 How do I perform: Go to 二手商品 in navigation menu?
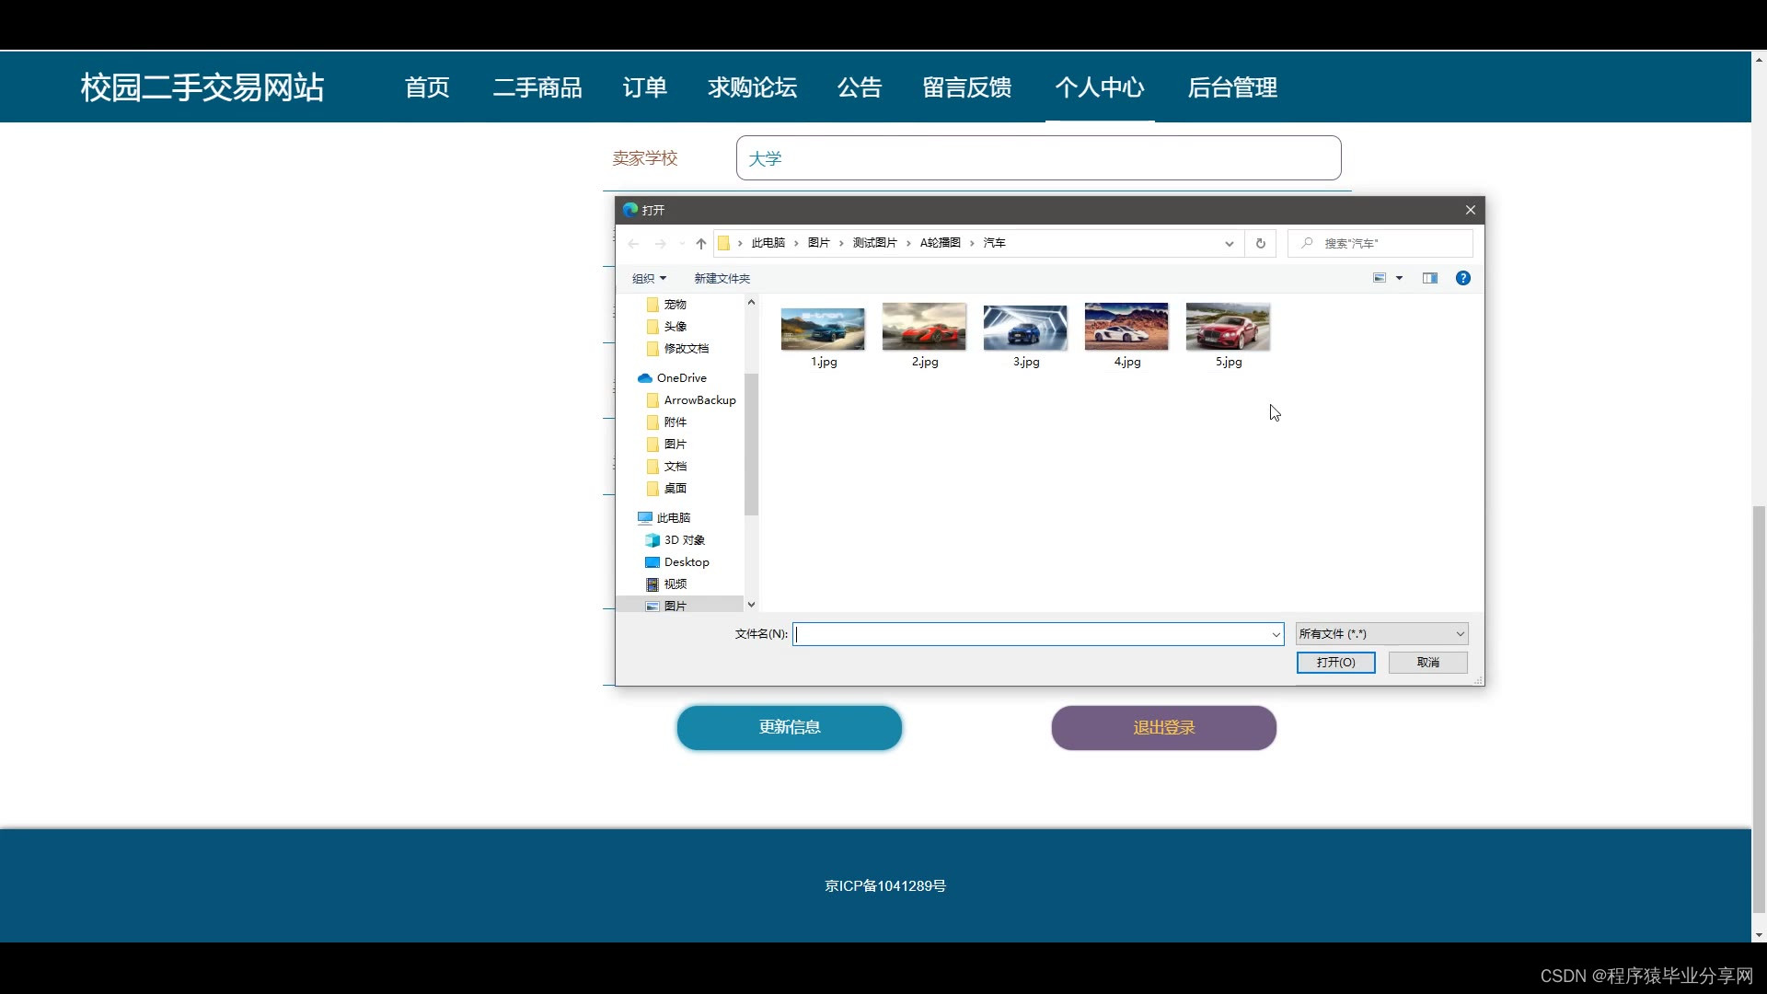click(537, 88)
